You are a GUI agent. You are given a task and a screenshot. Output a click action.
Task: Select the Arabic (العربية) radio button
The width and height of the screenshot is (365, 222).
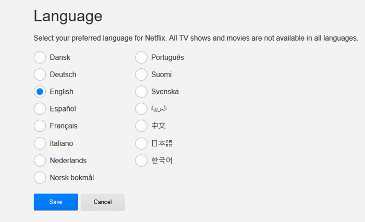click(x=141, y=109)
